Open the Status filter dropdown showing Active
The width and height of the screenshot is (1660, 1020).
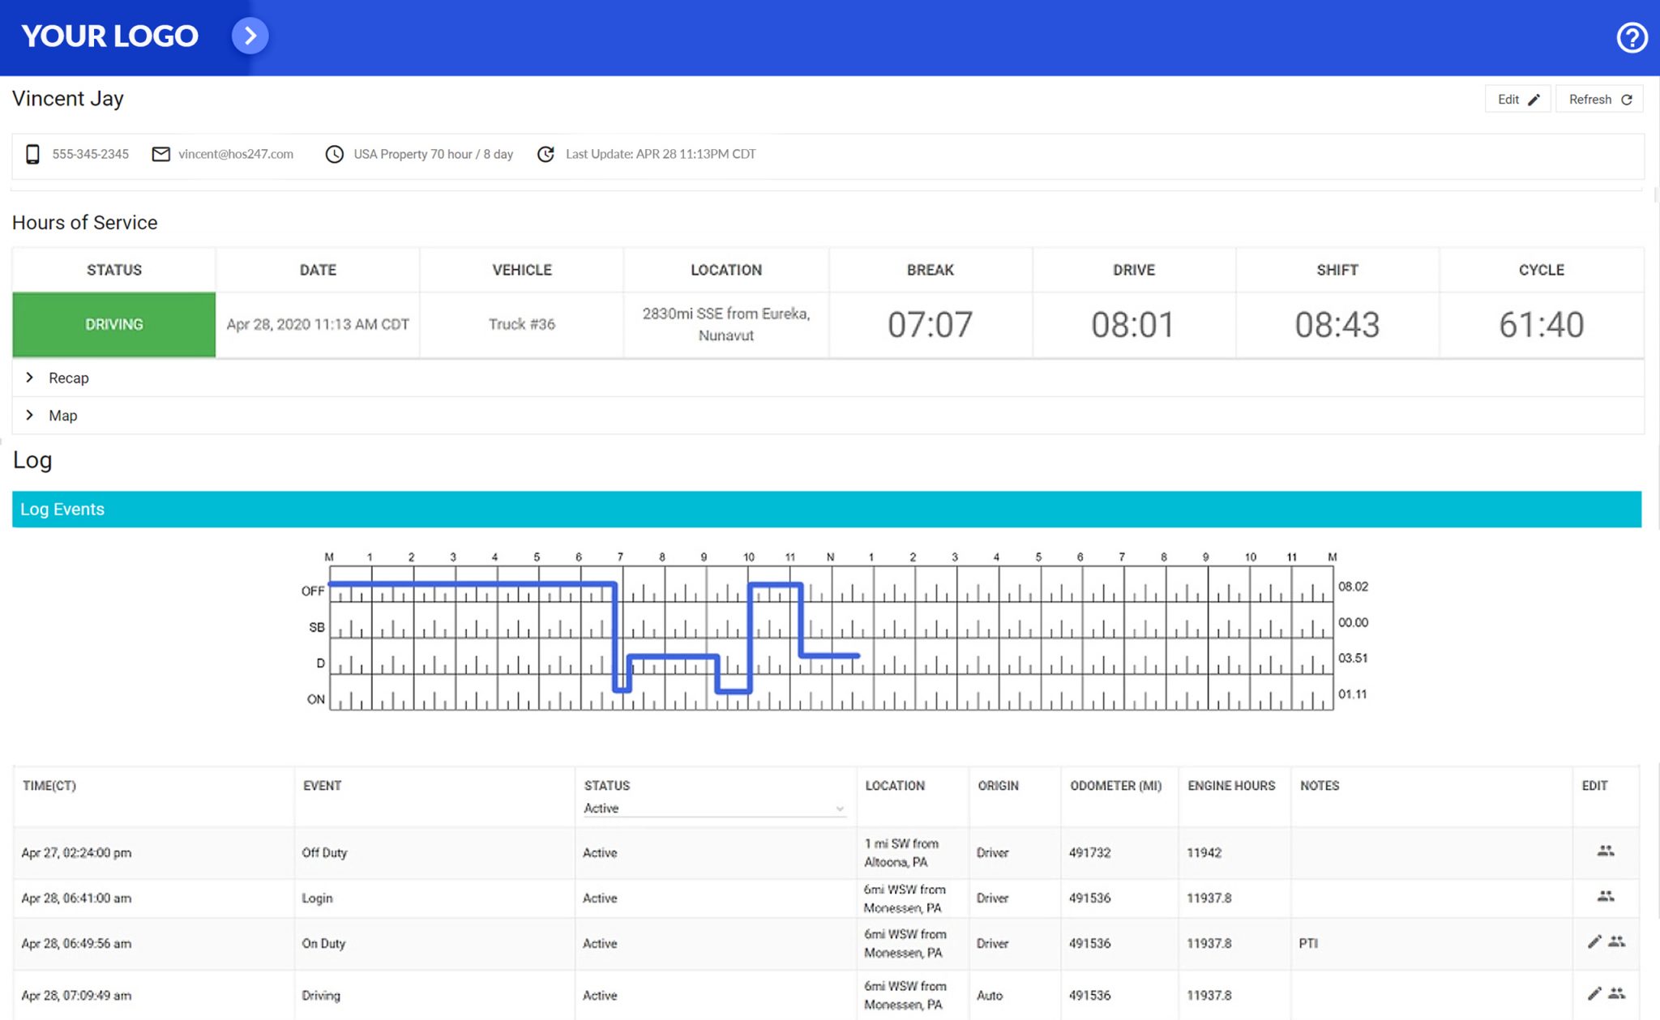coord(714,809)
